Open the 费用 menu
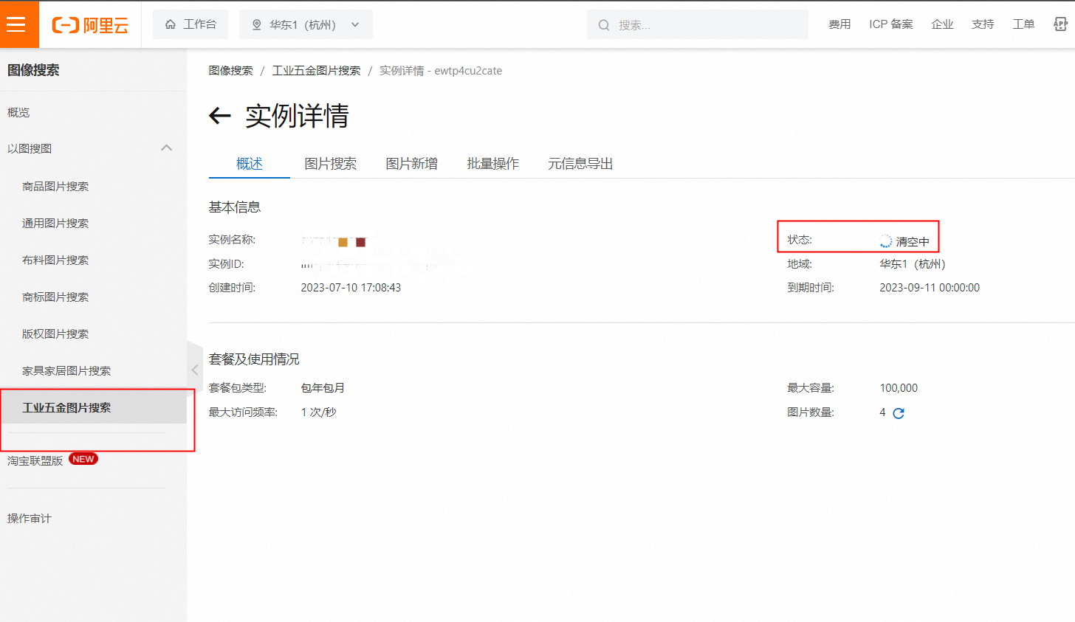1075x622 pixels. coord(839,24)
